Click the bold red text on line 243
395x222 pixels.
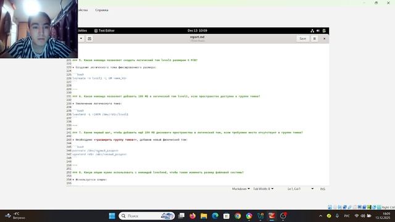pyautogui.click(x=115, y=140)
